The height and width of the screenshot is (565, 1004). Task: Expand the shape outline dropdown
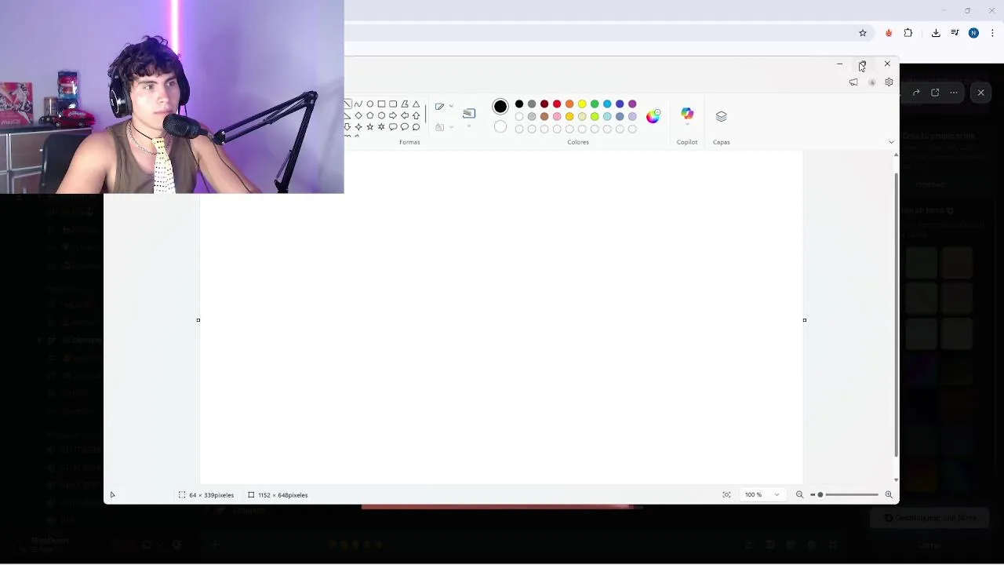pyautogui.click(x=451, y=106)
